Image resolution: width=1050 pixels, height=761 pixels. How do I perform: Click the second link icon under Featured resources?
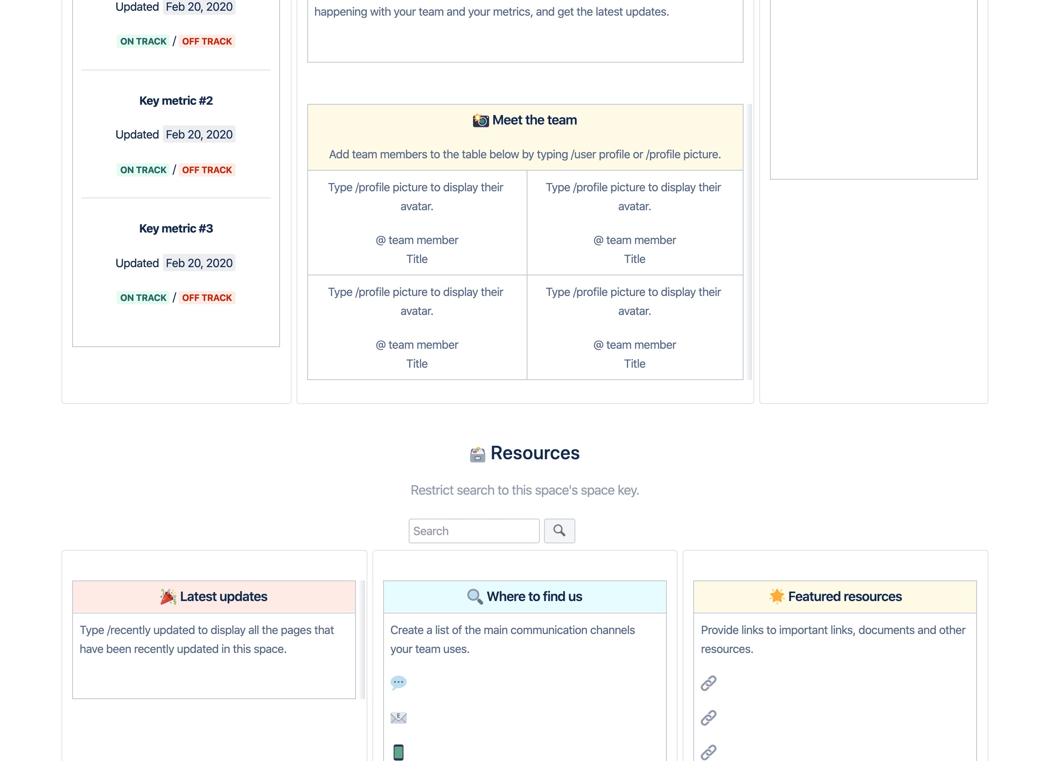[709, 717]
